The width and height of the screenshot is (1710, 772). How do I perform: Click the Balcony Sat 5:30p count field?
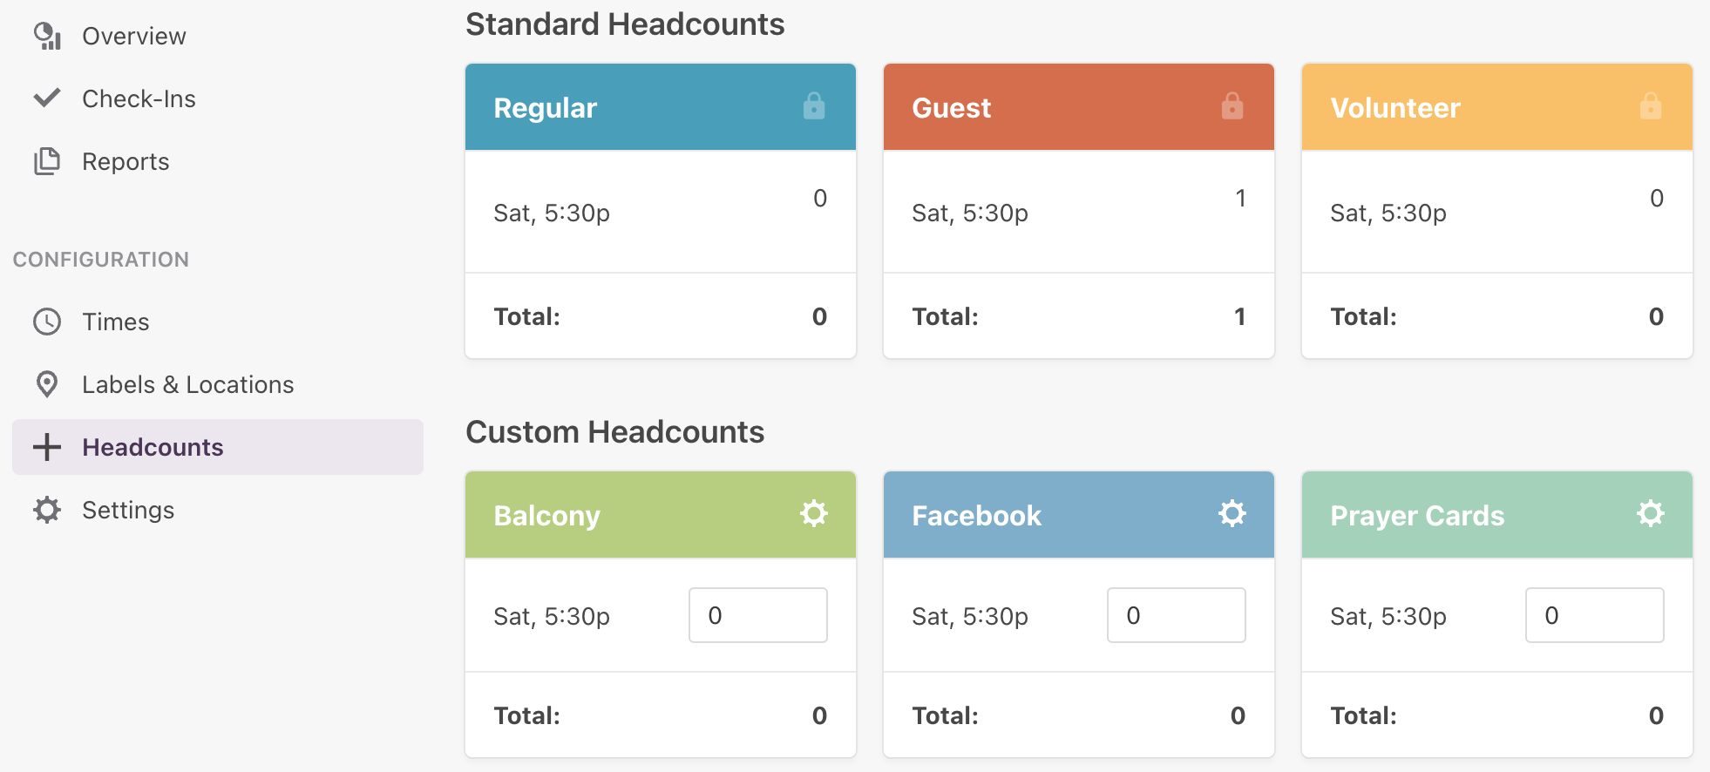point(758,615)
